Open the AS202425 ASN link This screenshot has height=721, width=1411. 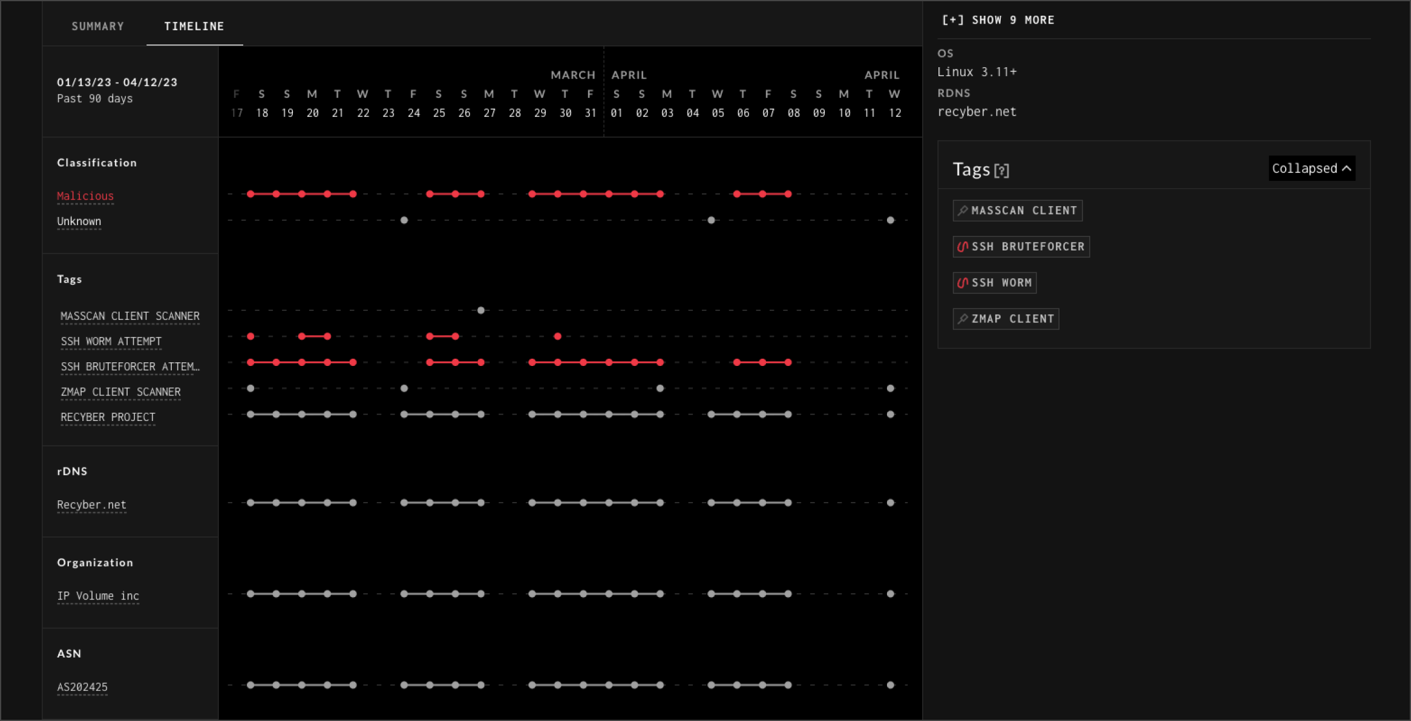pyautogui.click(x=82, y=687)
